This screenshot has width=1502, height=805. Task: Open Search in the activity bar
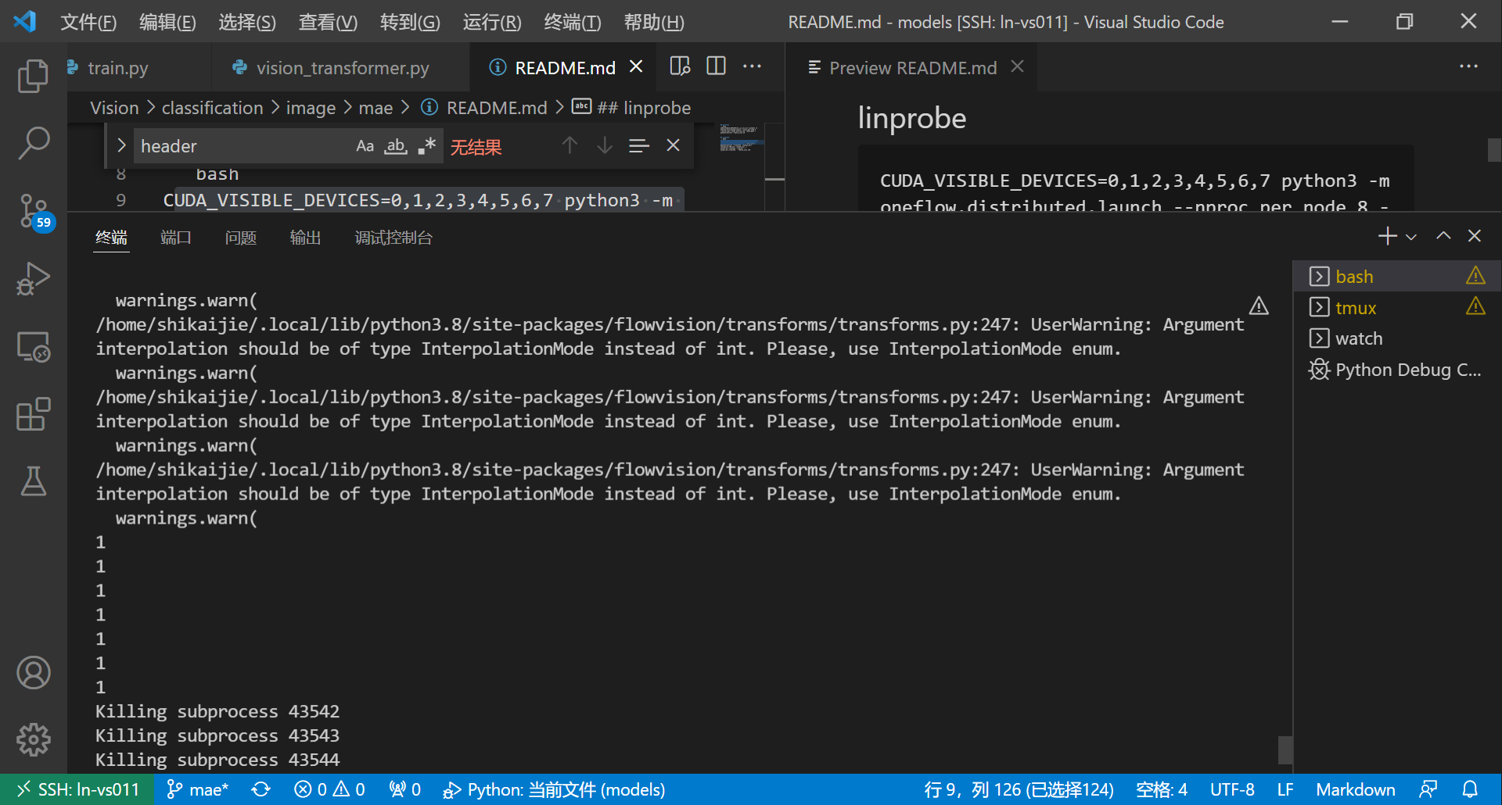click(x=33, y=142)
